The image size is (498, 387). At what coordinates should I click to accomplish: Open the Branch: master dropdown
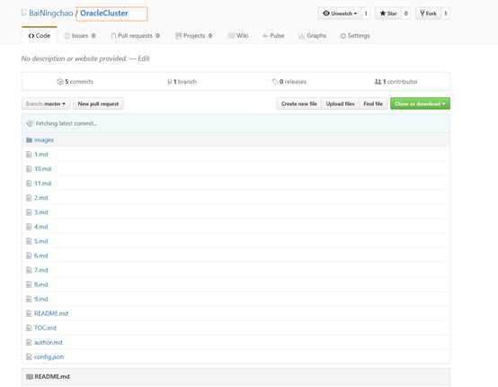(46, 104)
